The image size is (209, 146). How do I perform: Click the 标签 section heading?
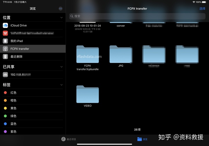[x=7, y=85]
